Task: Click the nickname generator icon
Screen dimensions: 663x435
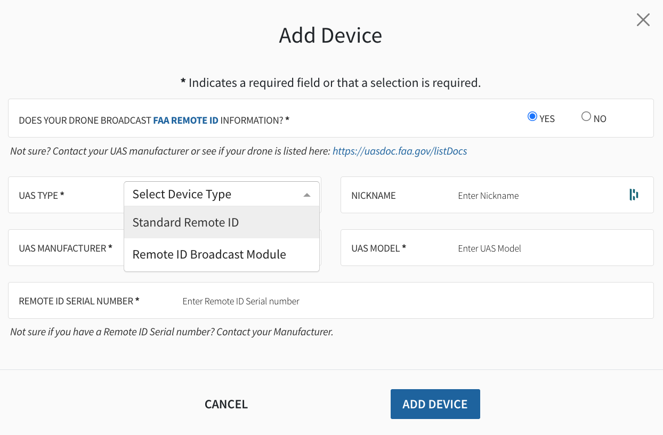Action: point(633,195)
